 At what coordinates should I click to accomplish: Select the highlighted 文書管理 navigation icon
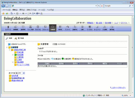[x=53, y=28]
